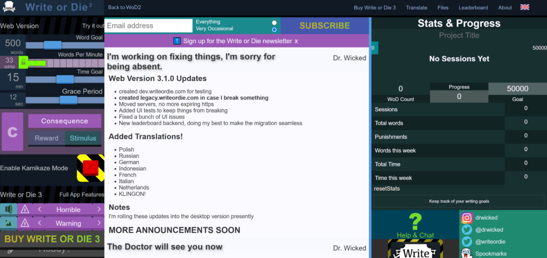Click the Help & Chat label
Viewport: 547px width, 258px height.
coord(415,236)
